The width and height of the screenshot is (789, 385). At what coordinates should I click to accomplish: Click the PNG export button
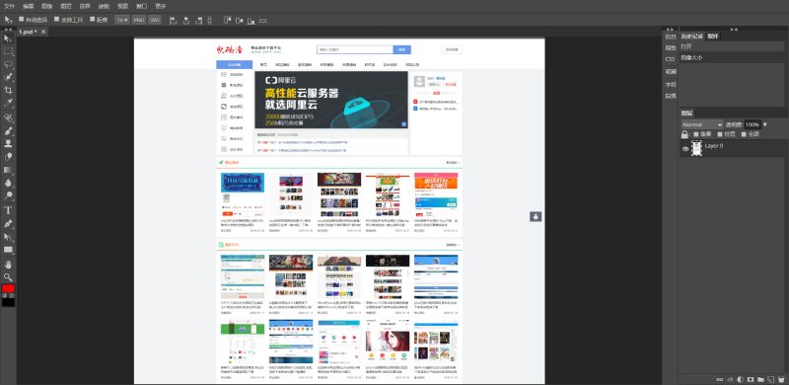click(x=139, y=20)
